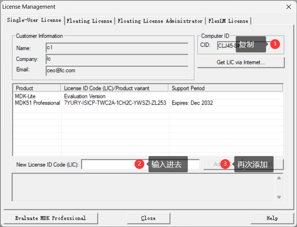Click the Close button at bottom
297x227 pixels.
pos(148,218)
